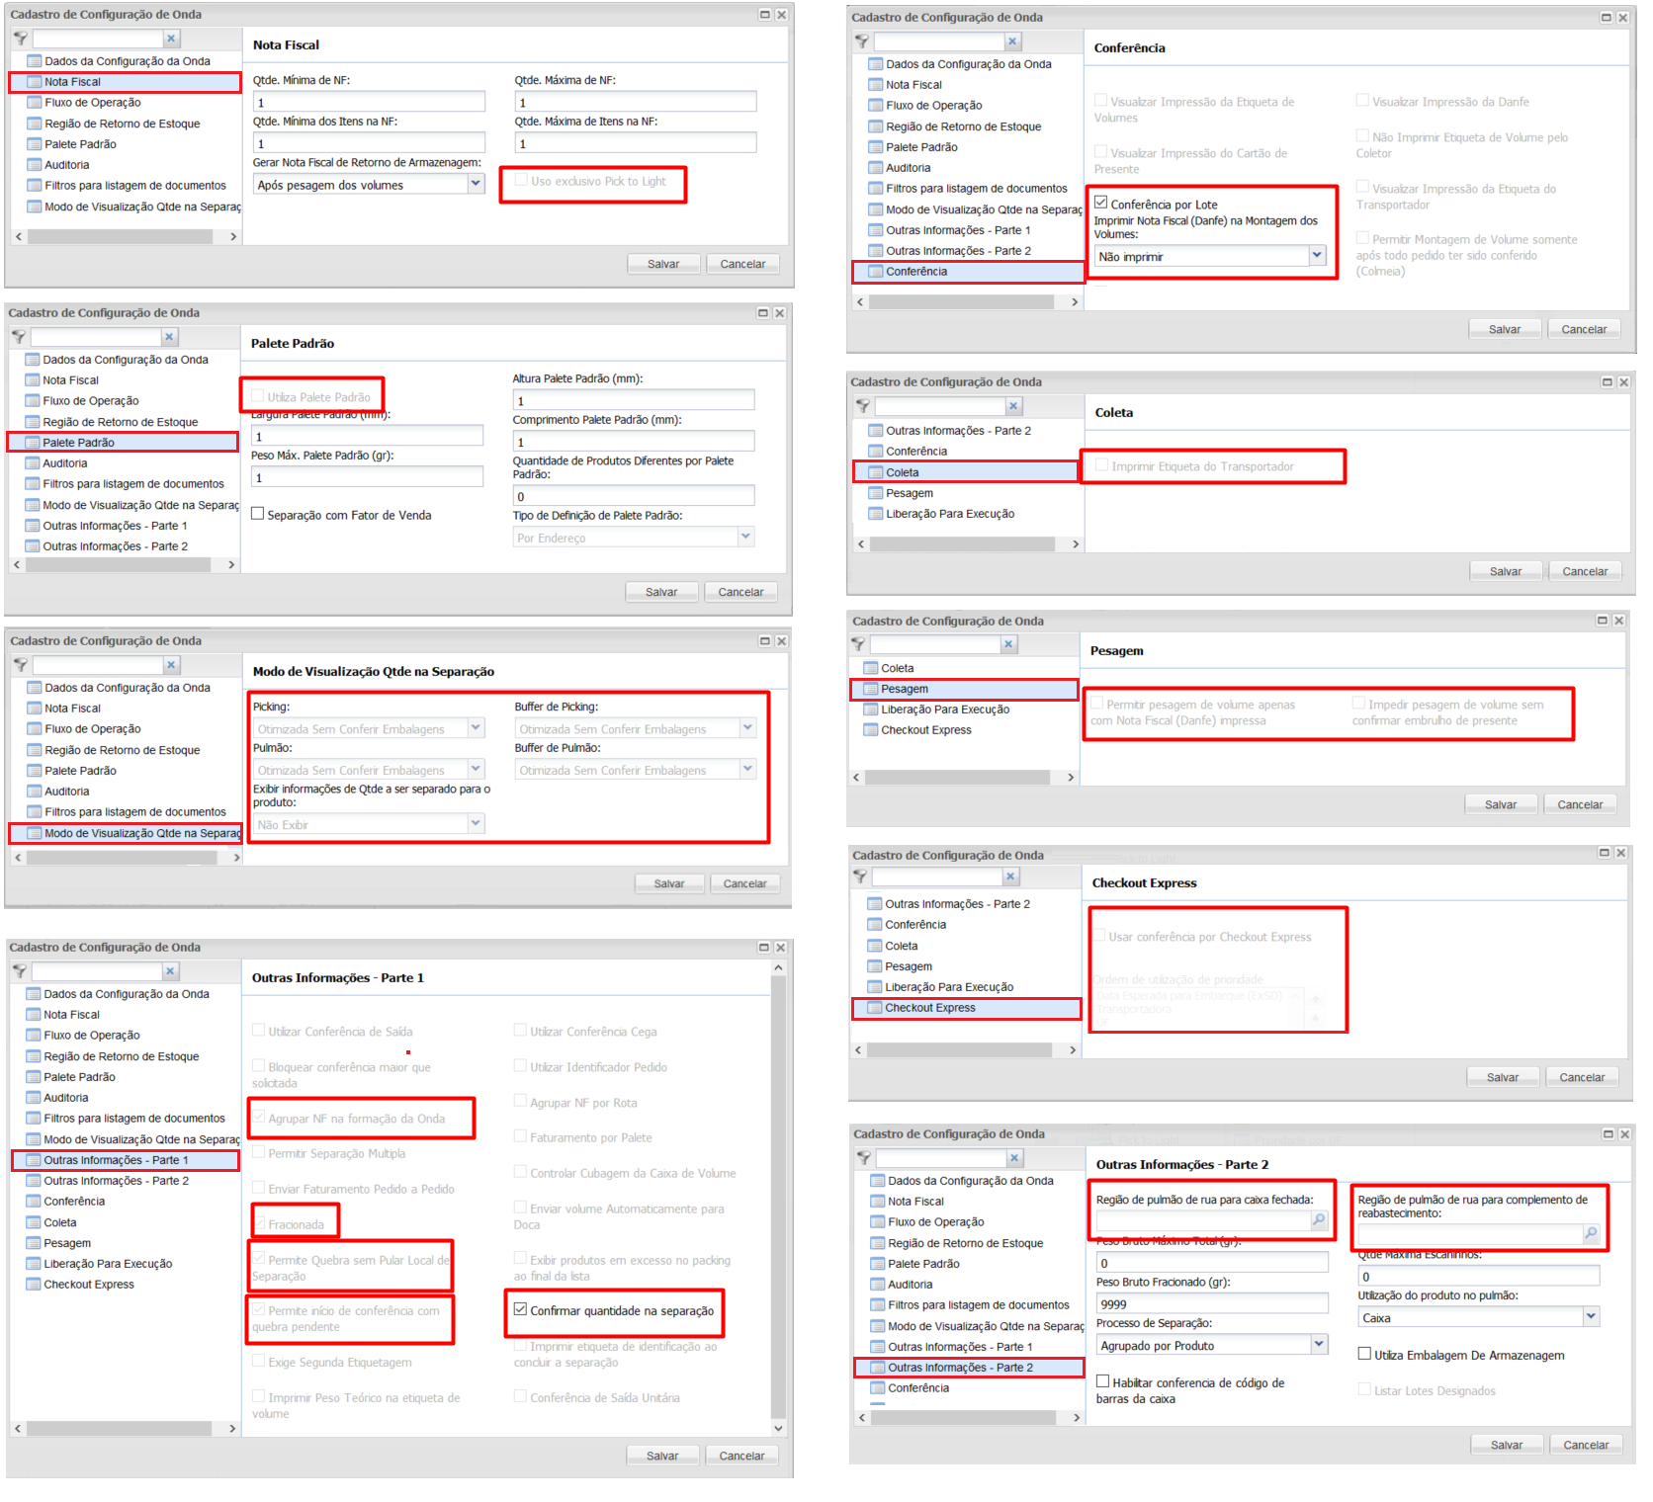Select 'Conferência' in the Checkout Express window tree
The width and height of the screenshot is (1653, 1502).
click(x=915, y=925)
